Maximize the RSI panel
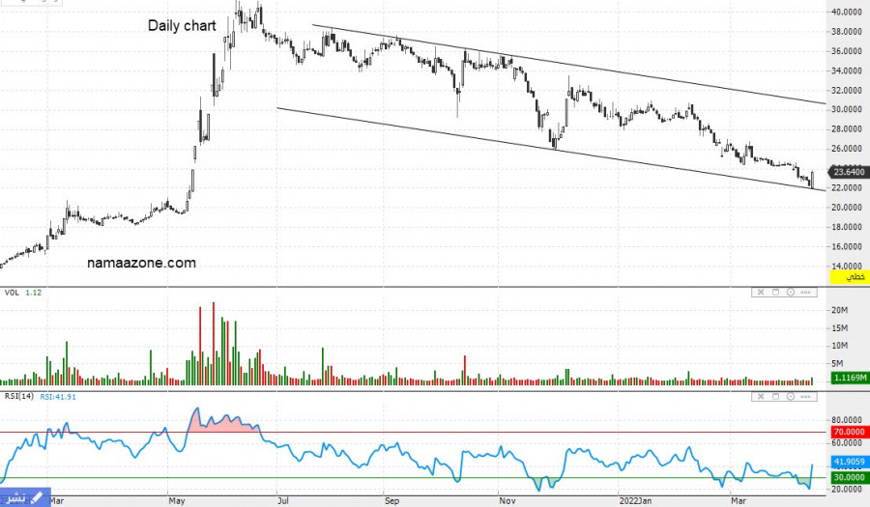 775,397
